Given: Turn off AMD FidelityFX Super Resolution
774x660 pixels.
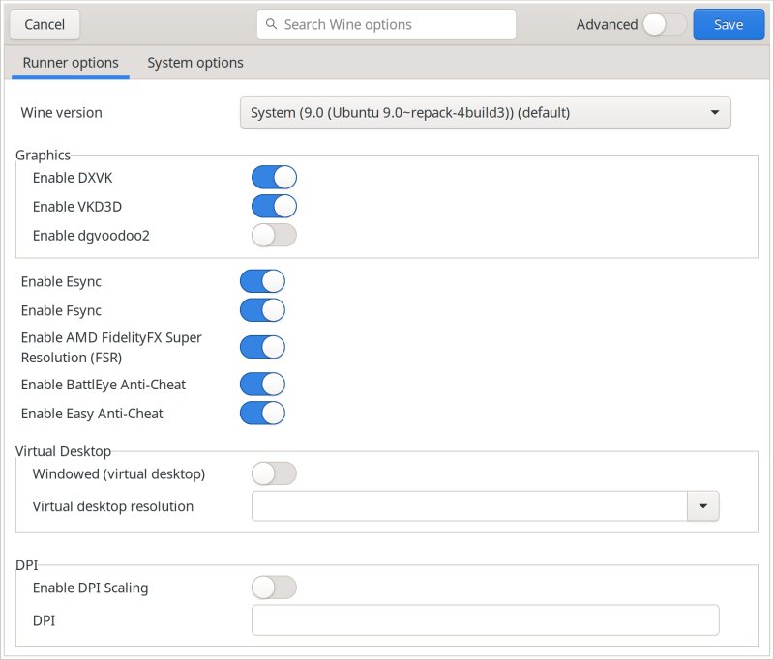Looking at the screenshot, I should coord(262,347).
